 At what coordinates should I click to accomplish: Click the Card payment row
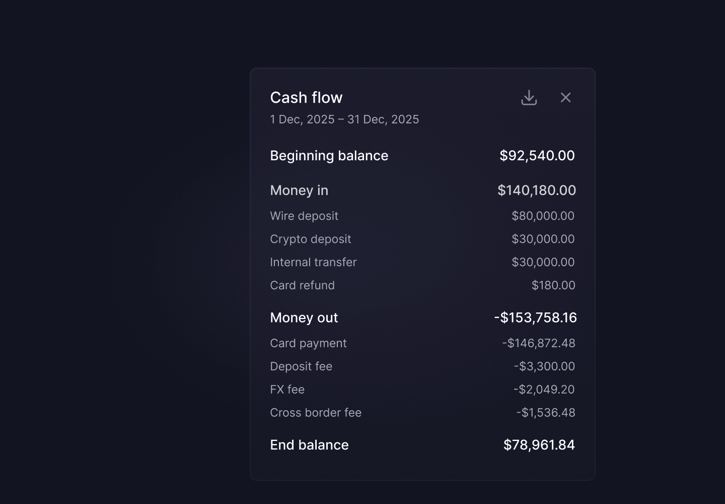click(x=422, y=343)
